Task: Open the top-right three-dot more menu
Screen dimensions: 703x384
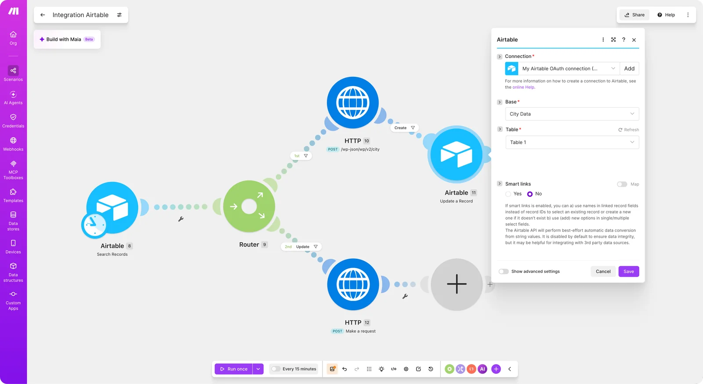Action: tap(688, 15)
